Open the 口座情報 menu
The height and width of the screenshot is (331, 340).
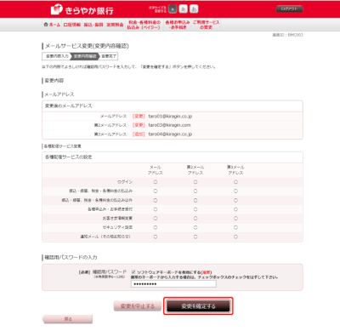[71, 25]
